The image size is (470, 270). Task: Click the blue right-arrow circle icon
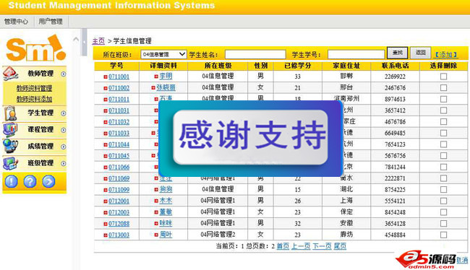tap(48, 181)
